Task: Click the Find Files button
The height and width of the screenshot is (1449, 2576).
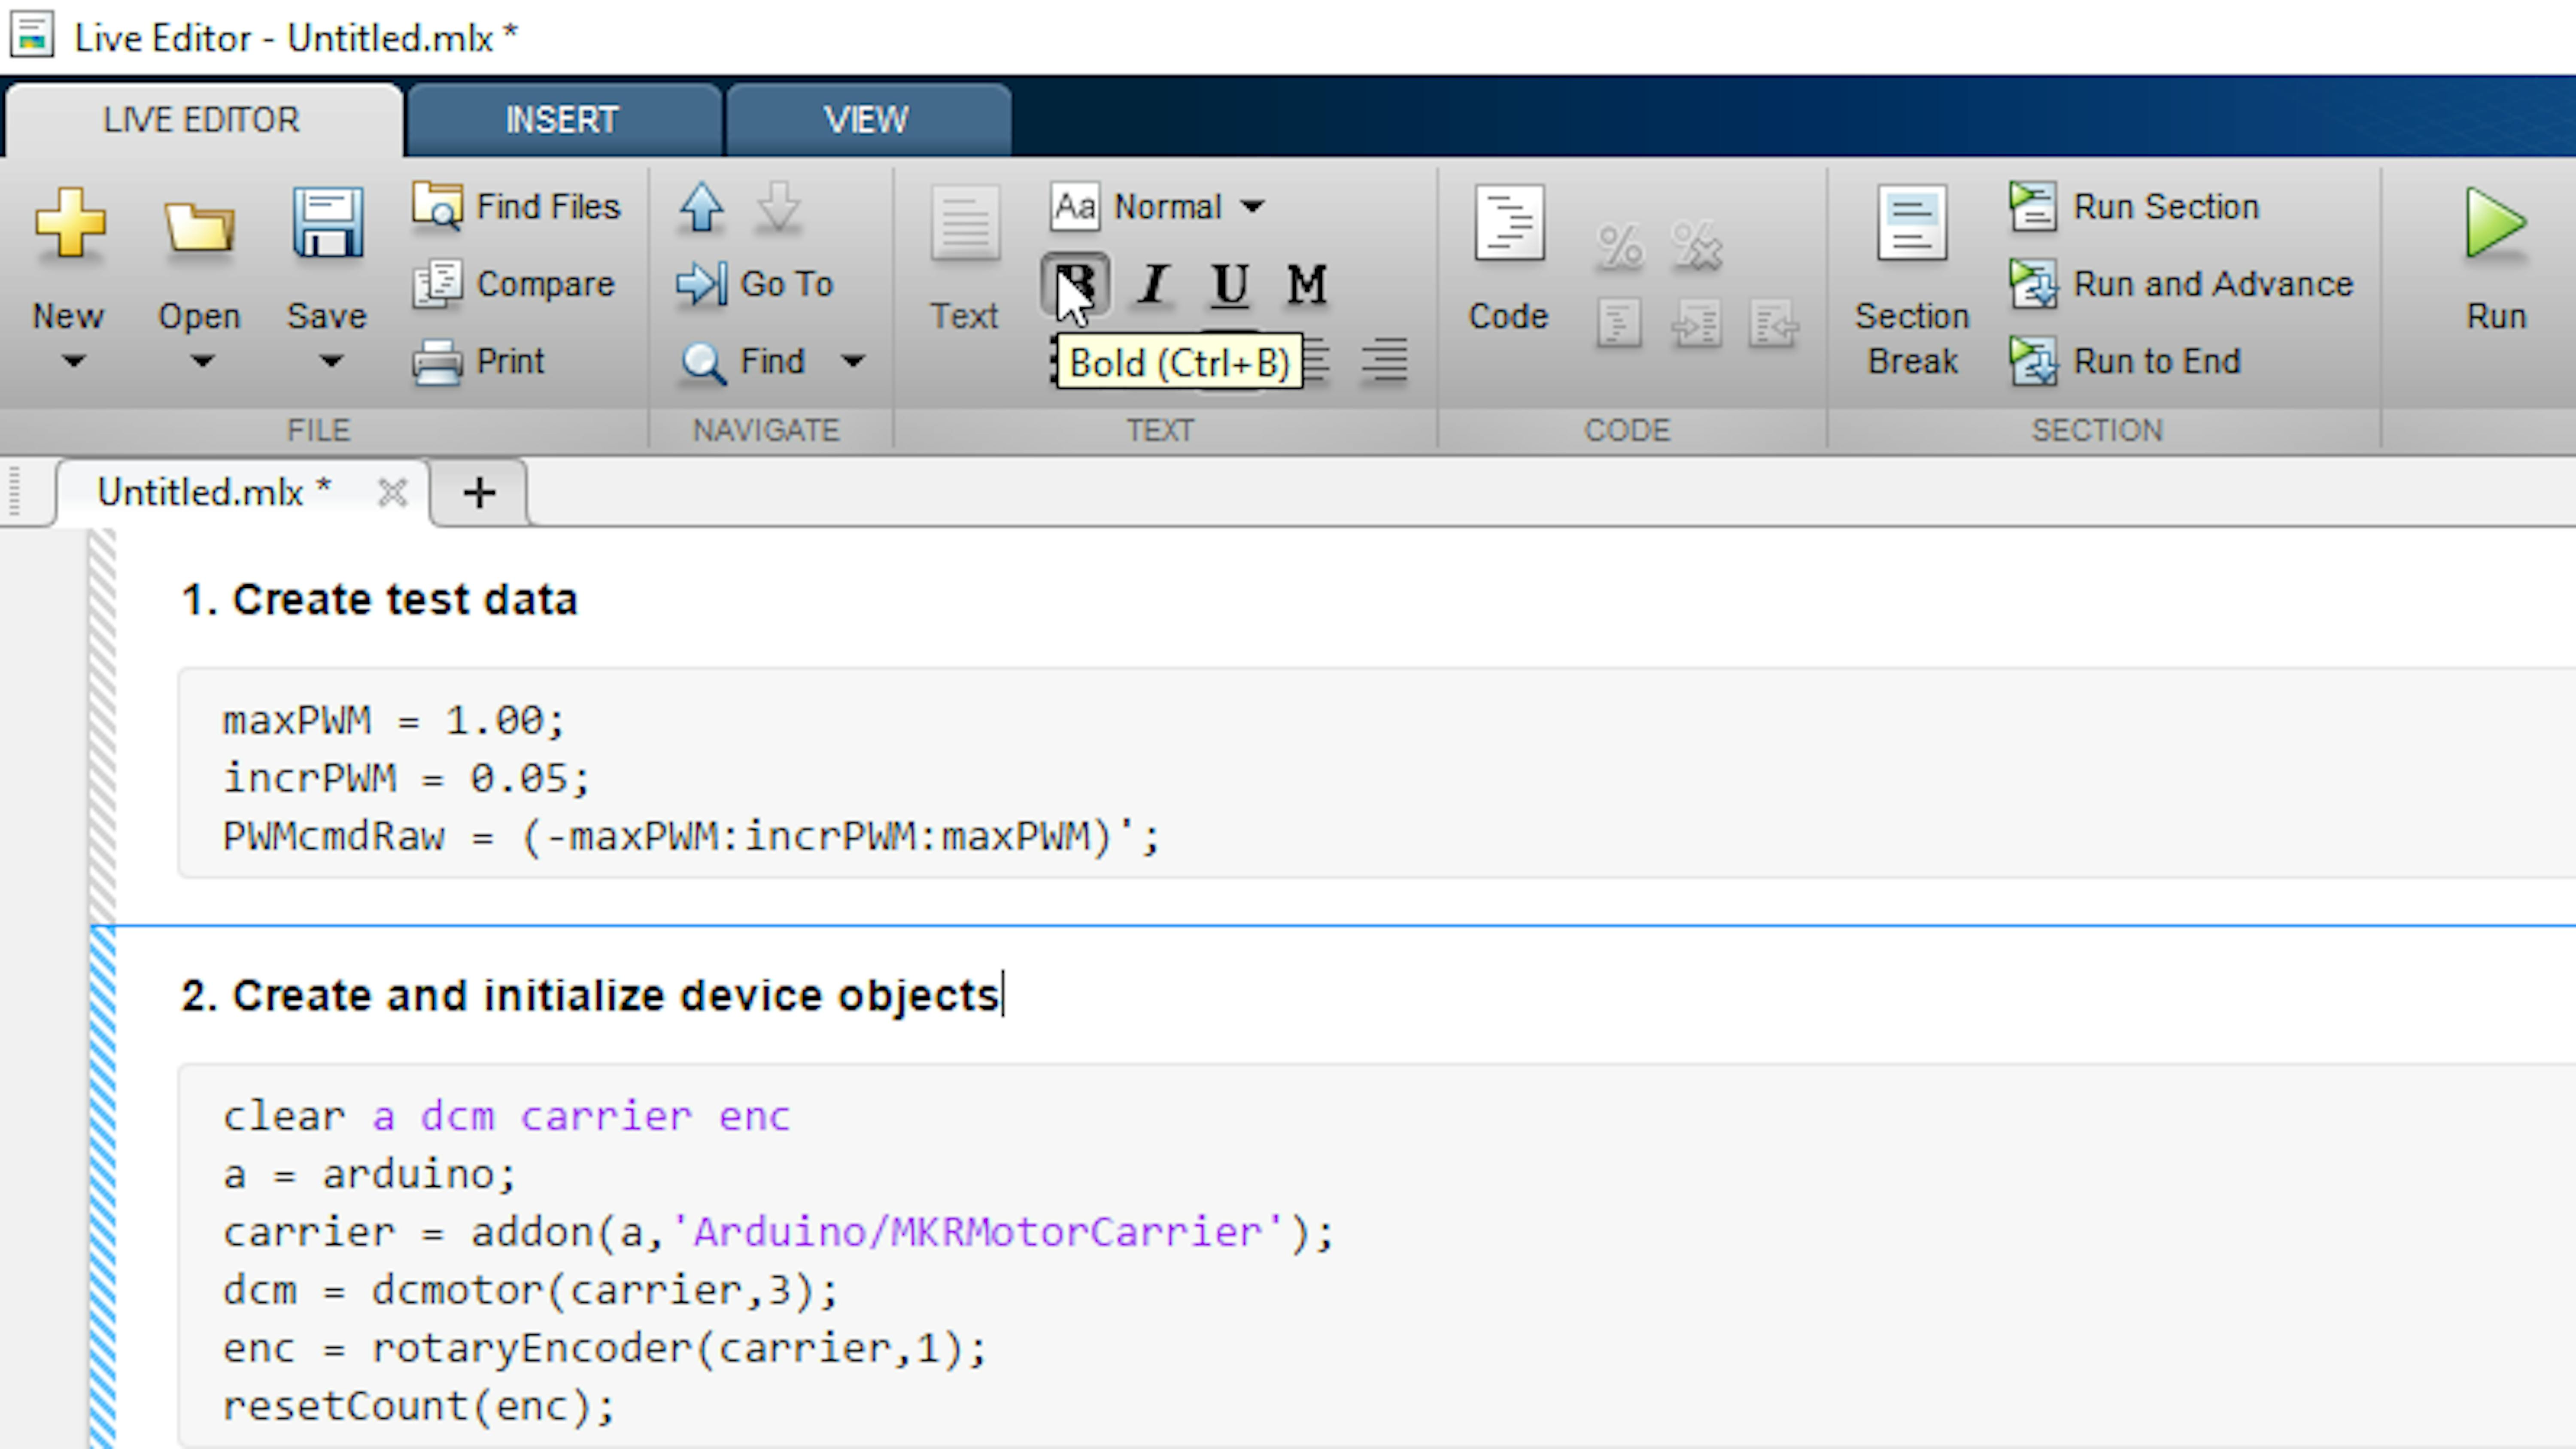Action: [516, 206]
